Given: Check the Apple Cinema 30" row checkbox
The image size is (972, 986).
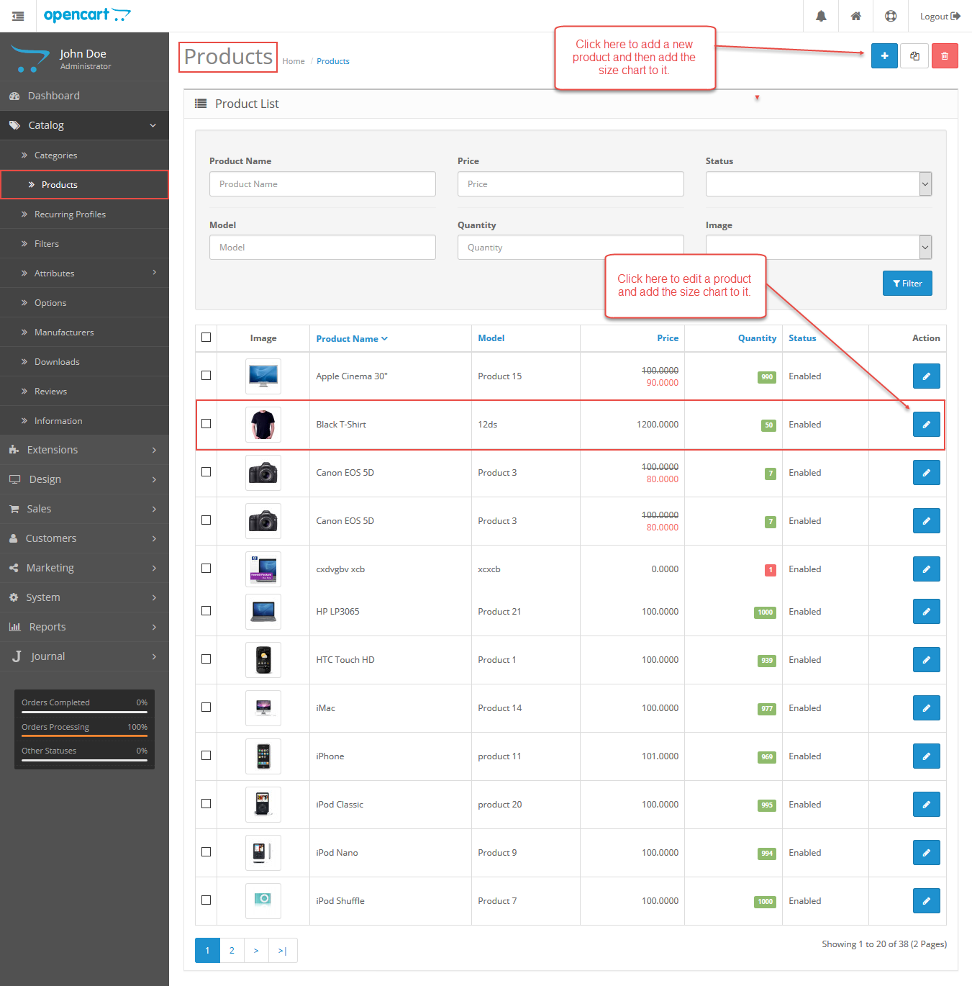Looking at the screenshot, I should click(206, 376).
